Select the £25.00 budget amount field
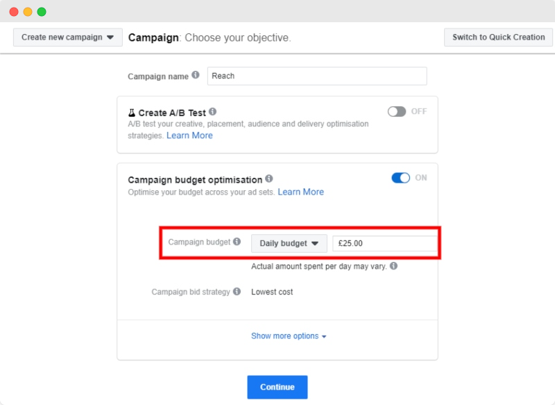 tap(386, 243)
